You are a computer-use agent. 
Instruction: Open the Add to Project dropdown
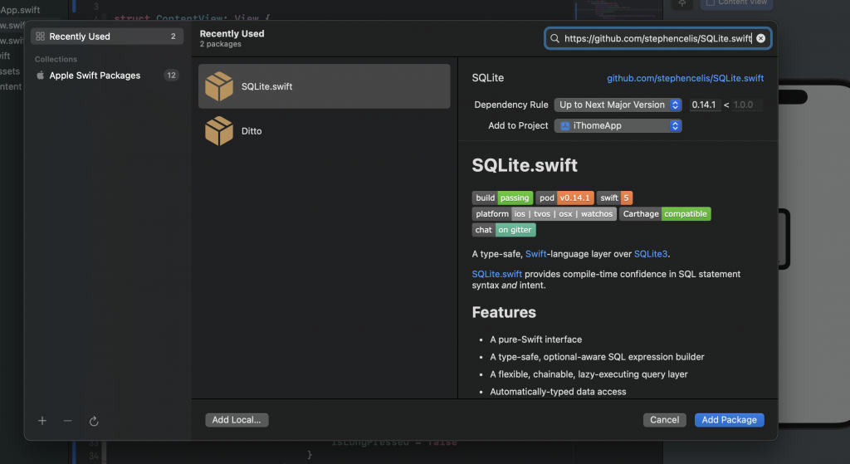tap(618, 125)
